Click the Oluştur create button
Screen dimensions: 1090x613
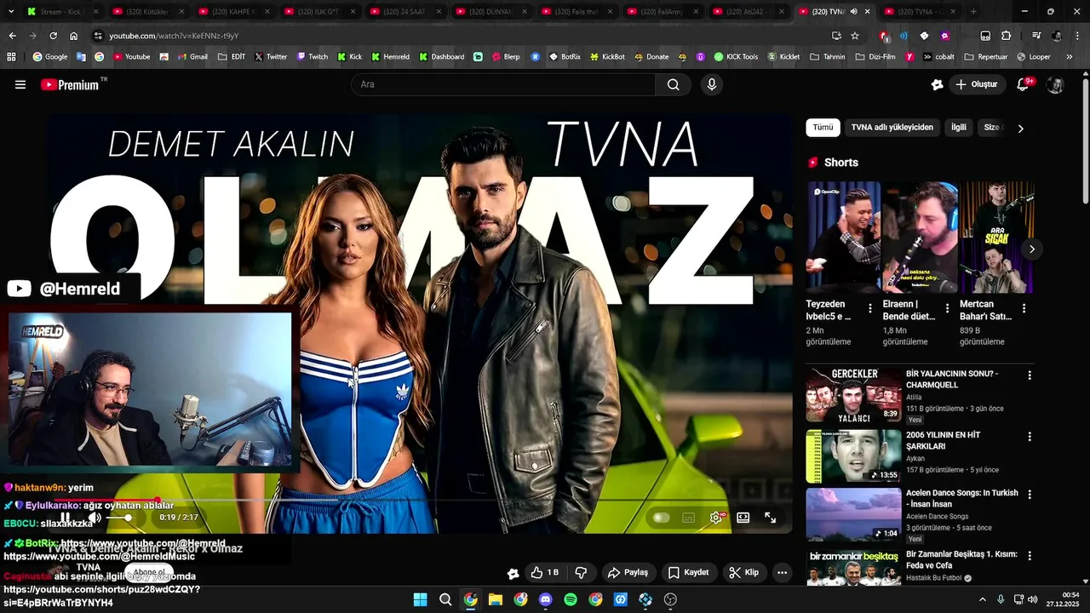click(976, 84)
